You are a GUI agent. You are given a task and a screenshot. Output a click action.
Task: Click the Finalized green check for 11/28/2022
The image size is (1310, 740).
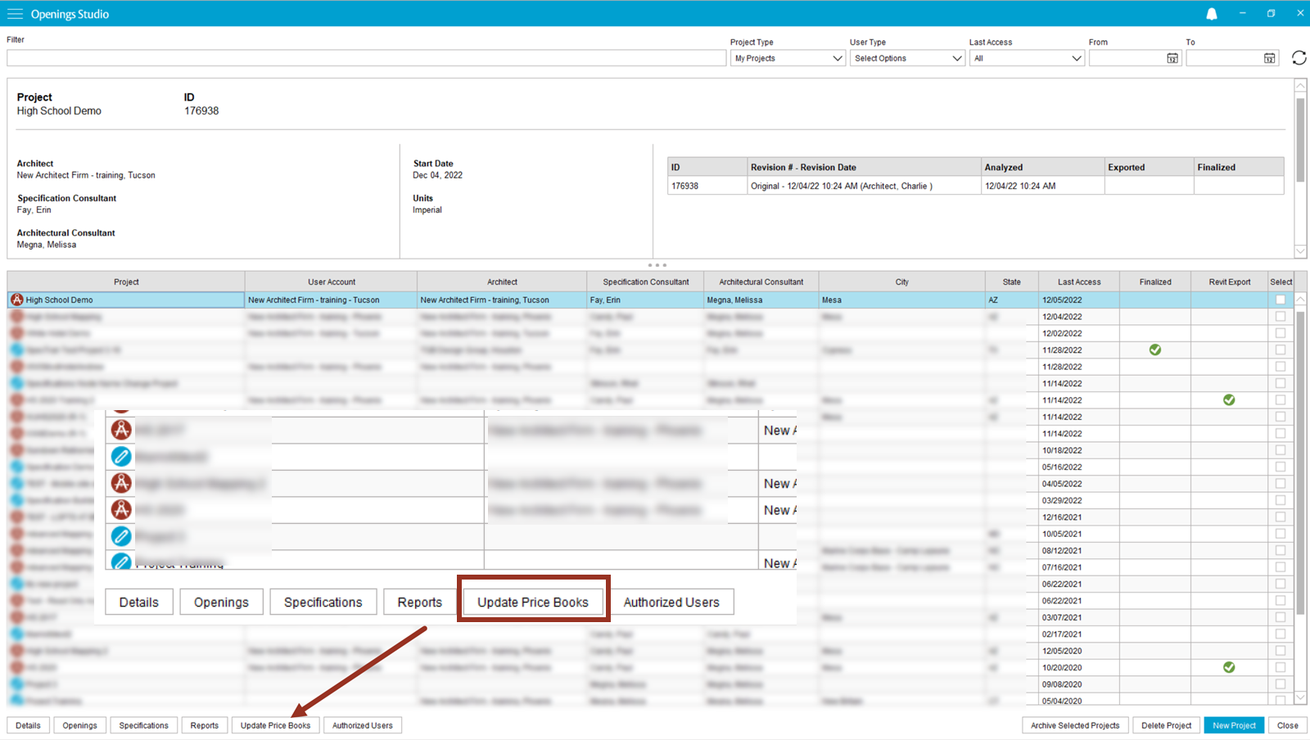[1154, 350]
